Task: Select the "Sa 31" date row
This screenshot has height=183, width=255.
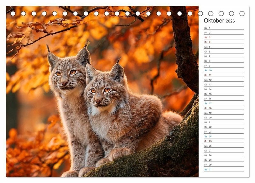Action: point(224,169)
